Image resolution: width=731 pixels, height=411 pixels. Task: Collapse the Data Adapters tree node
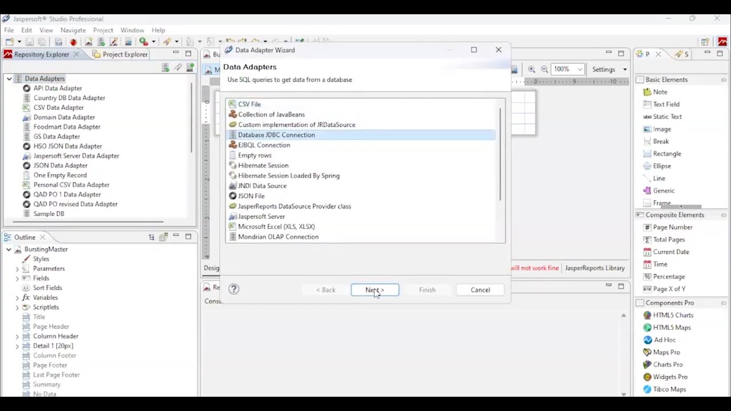(x=9, y=79)
